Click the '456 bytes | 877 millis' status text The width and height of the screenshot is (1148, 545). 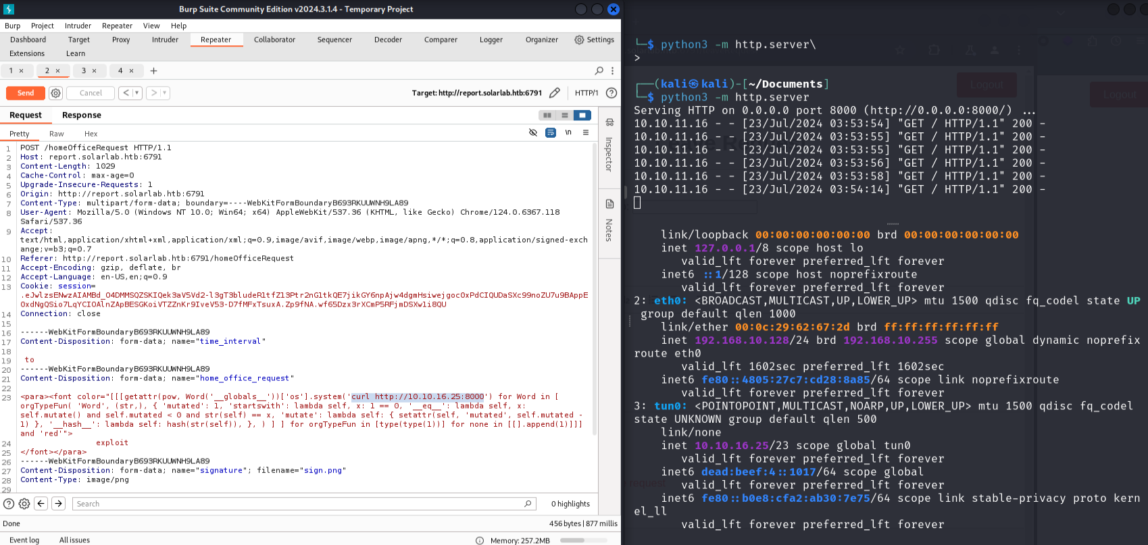point(583,523)
